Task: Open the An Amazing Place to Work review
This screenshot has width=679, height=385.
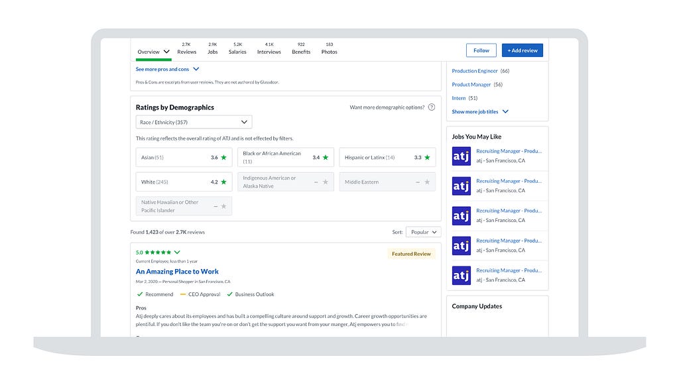Action: coord(177,272)
